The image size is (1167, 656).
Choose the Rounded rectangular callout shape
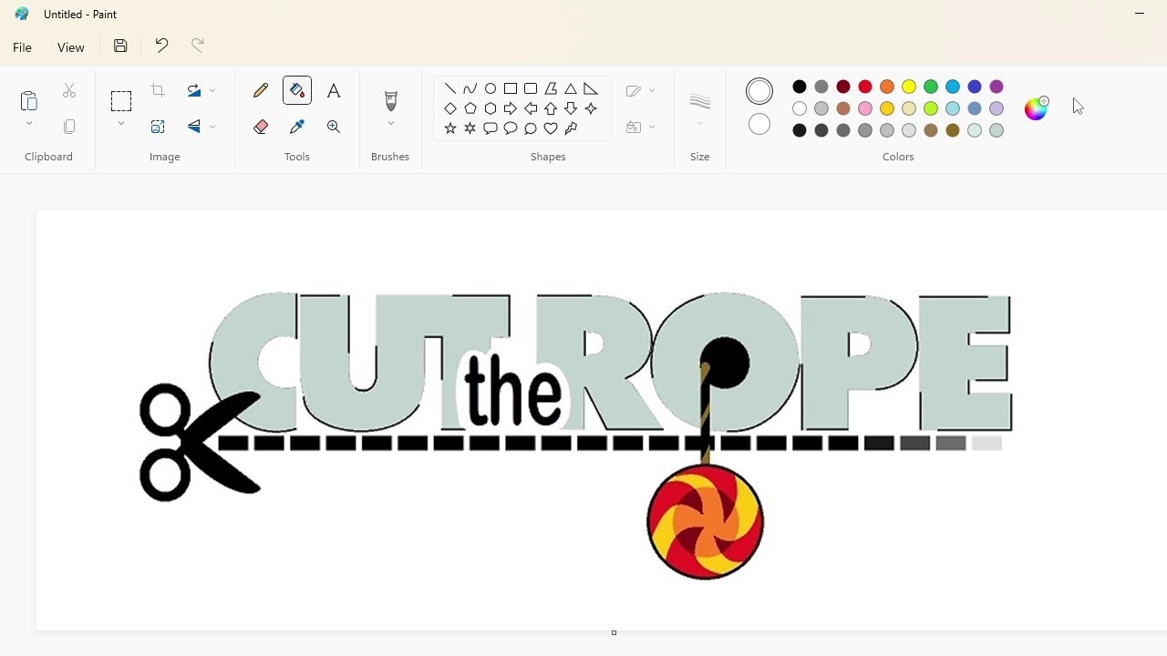[491, 128]
